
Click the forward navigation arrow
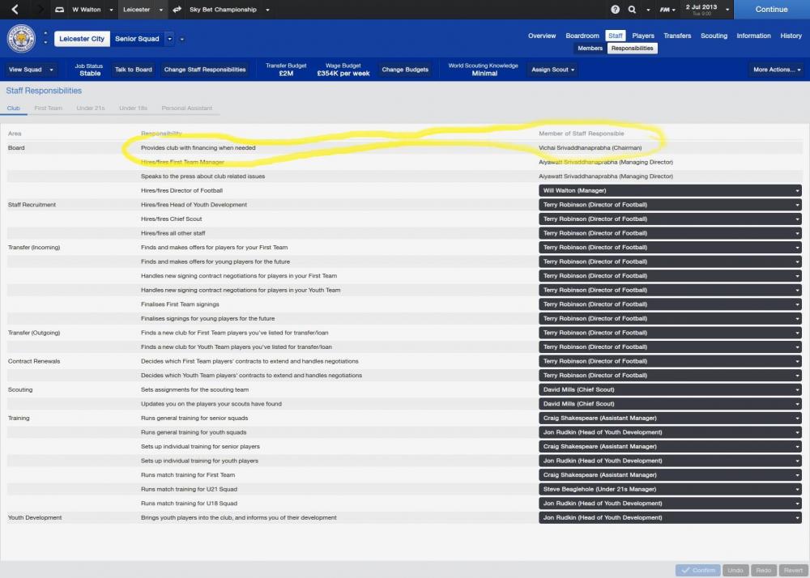[x=36, y=10]
